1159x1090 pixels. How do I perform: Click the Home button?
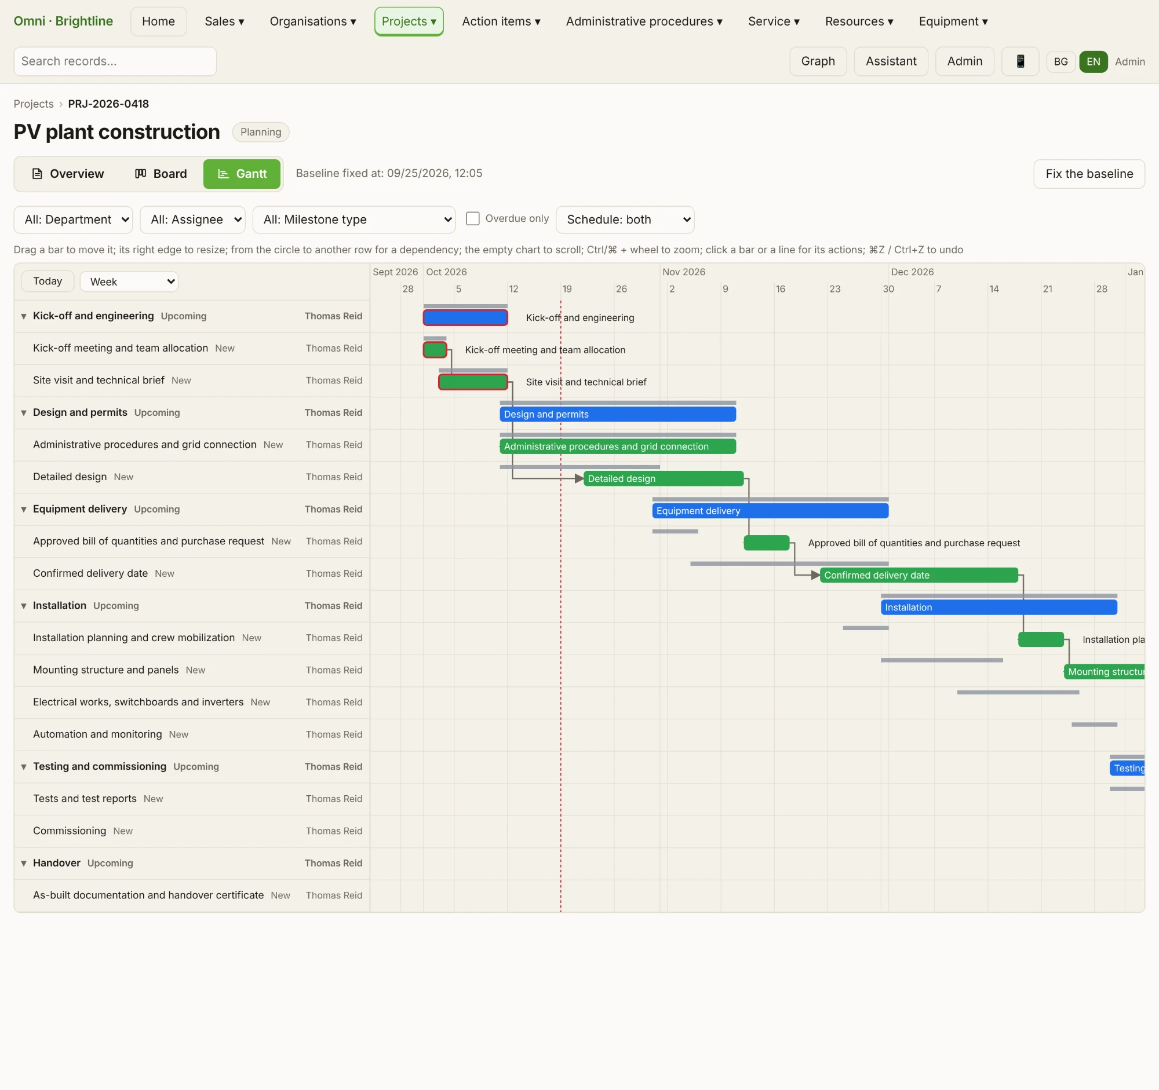point(159,21)
